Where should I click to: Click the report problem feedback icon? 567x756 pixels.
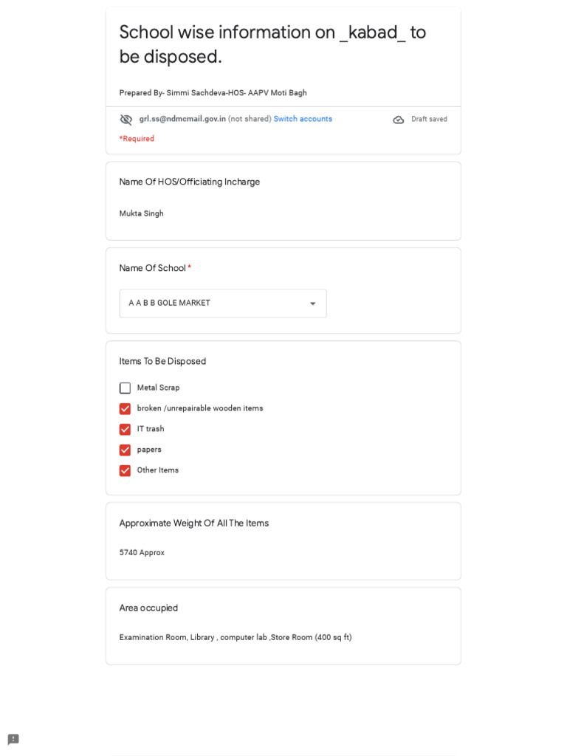[x=13, y=739]
